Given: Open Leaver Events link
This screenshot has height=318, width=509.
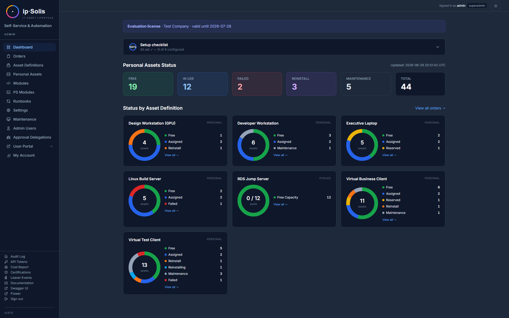Looking at the screenshot, I should coord(21,278).
